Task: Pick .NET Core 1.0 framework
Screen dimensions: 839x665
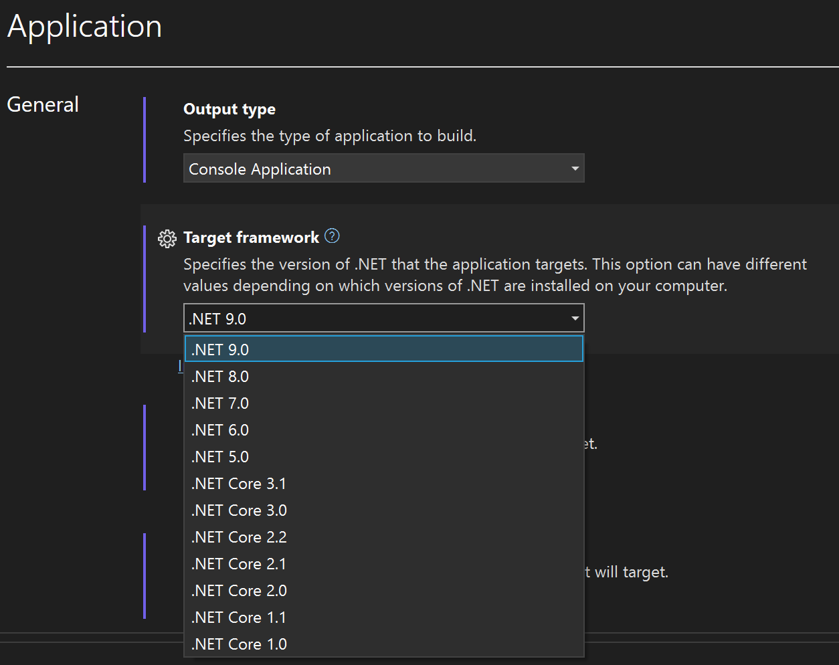Action: coord(384,644)
